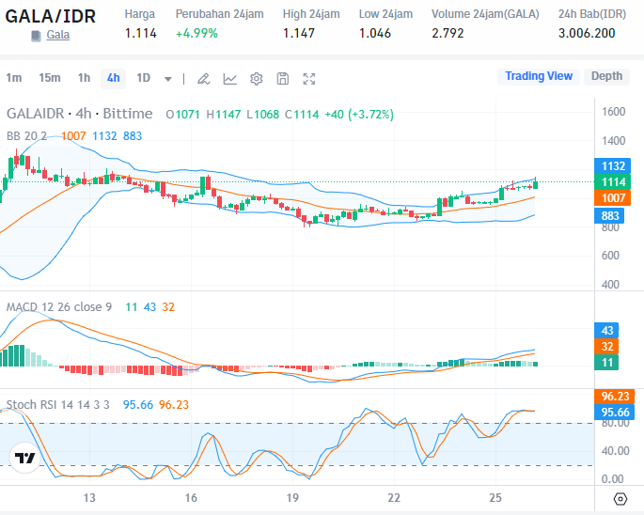Viewport: 644px width, 515px height.
Task: Open the price scale settings hexagon icon
Action: point(620,499)
